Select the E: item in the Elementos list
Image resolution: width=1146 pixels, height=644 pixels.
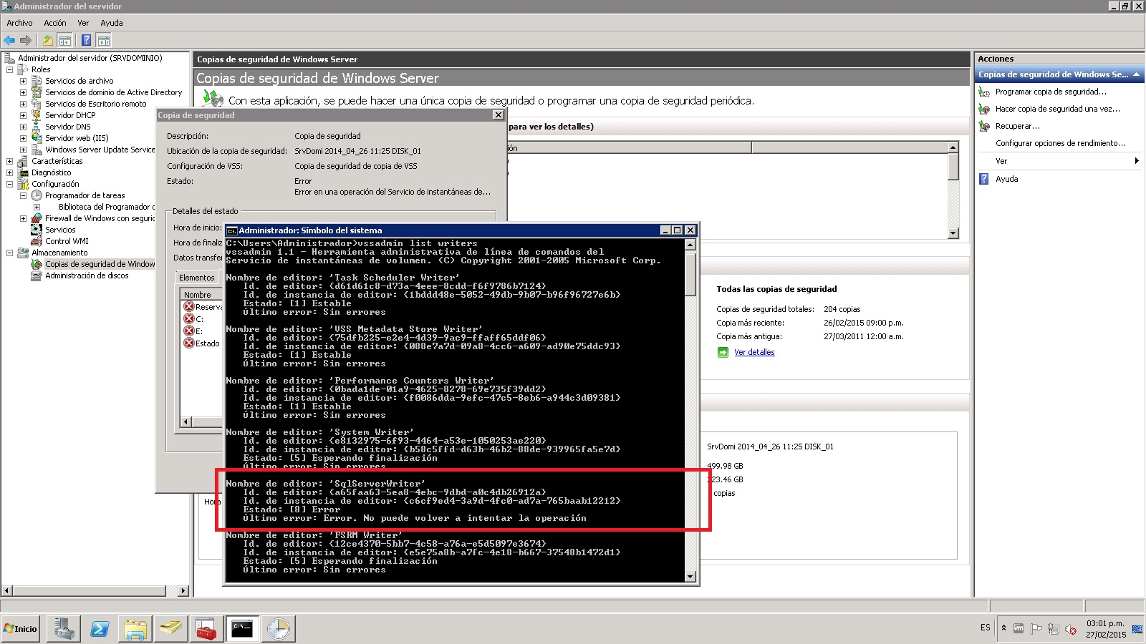click(x=199, y=331)
